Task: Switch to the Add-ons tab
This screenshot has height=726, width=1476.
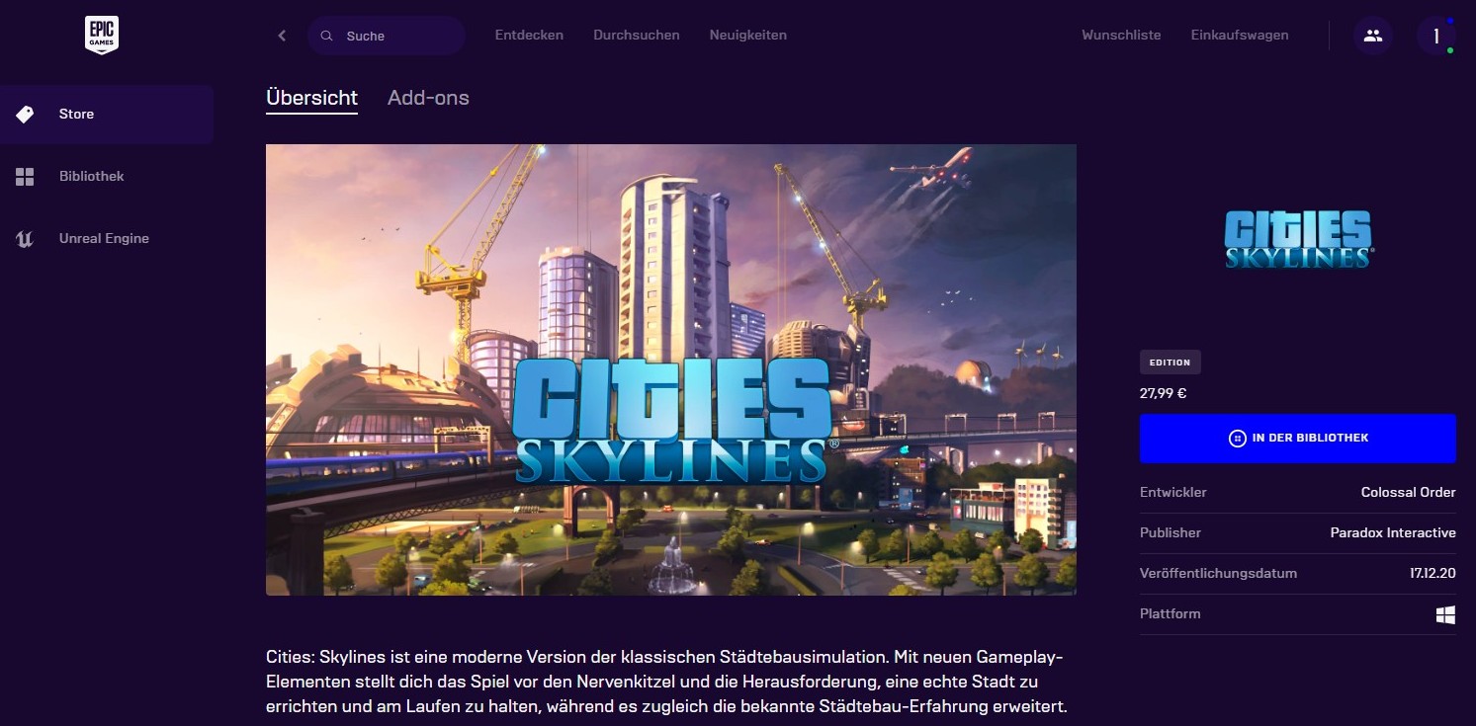Action: (428, 98)
